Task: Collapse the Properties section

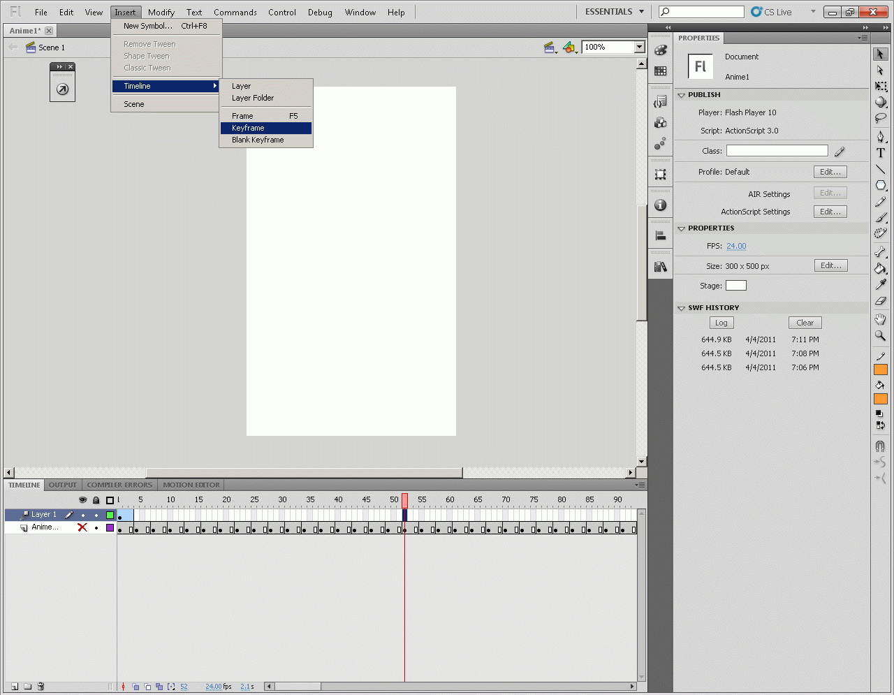Action: [681, 228]
